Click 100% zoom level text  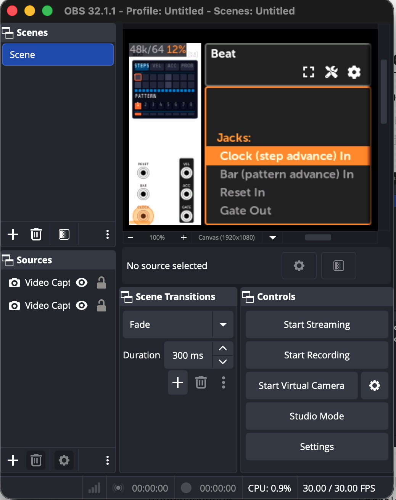(157, 237)
